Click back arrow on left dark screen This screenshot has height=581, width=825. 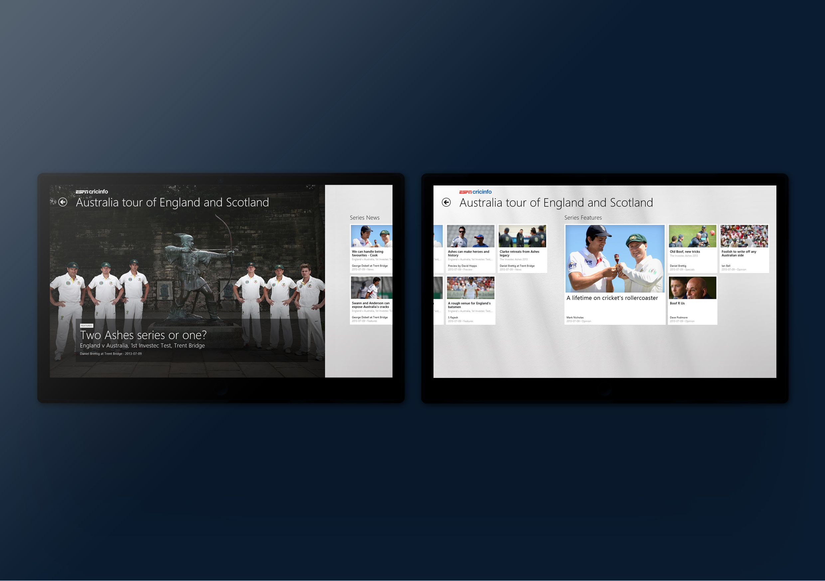tap(63, 202)
